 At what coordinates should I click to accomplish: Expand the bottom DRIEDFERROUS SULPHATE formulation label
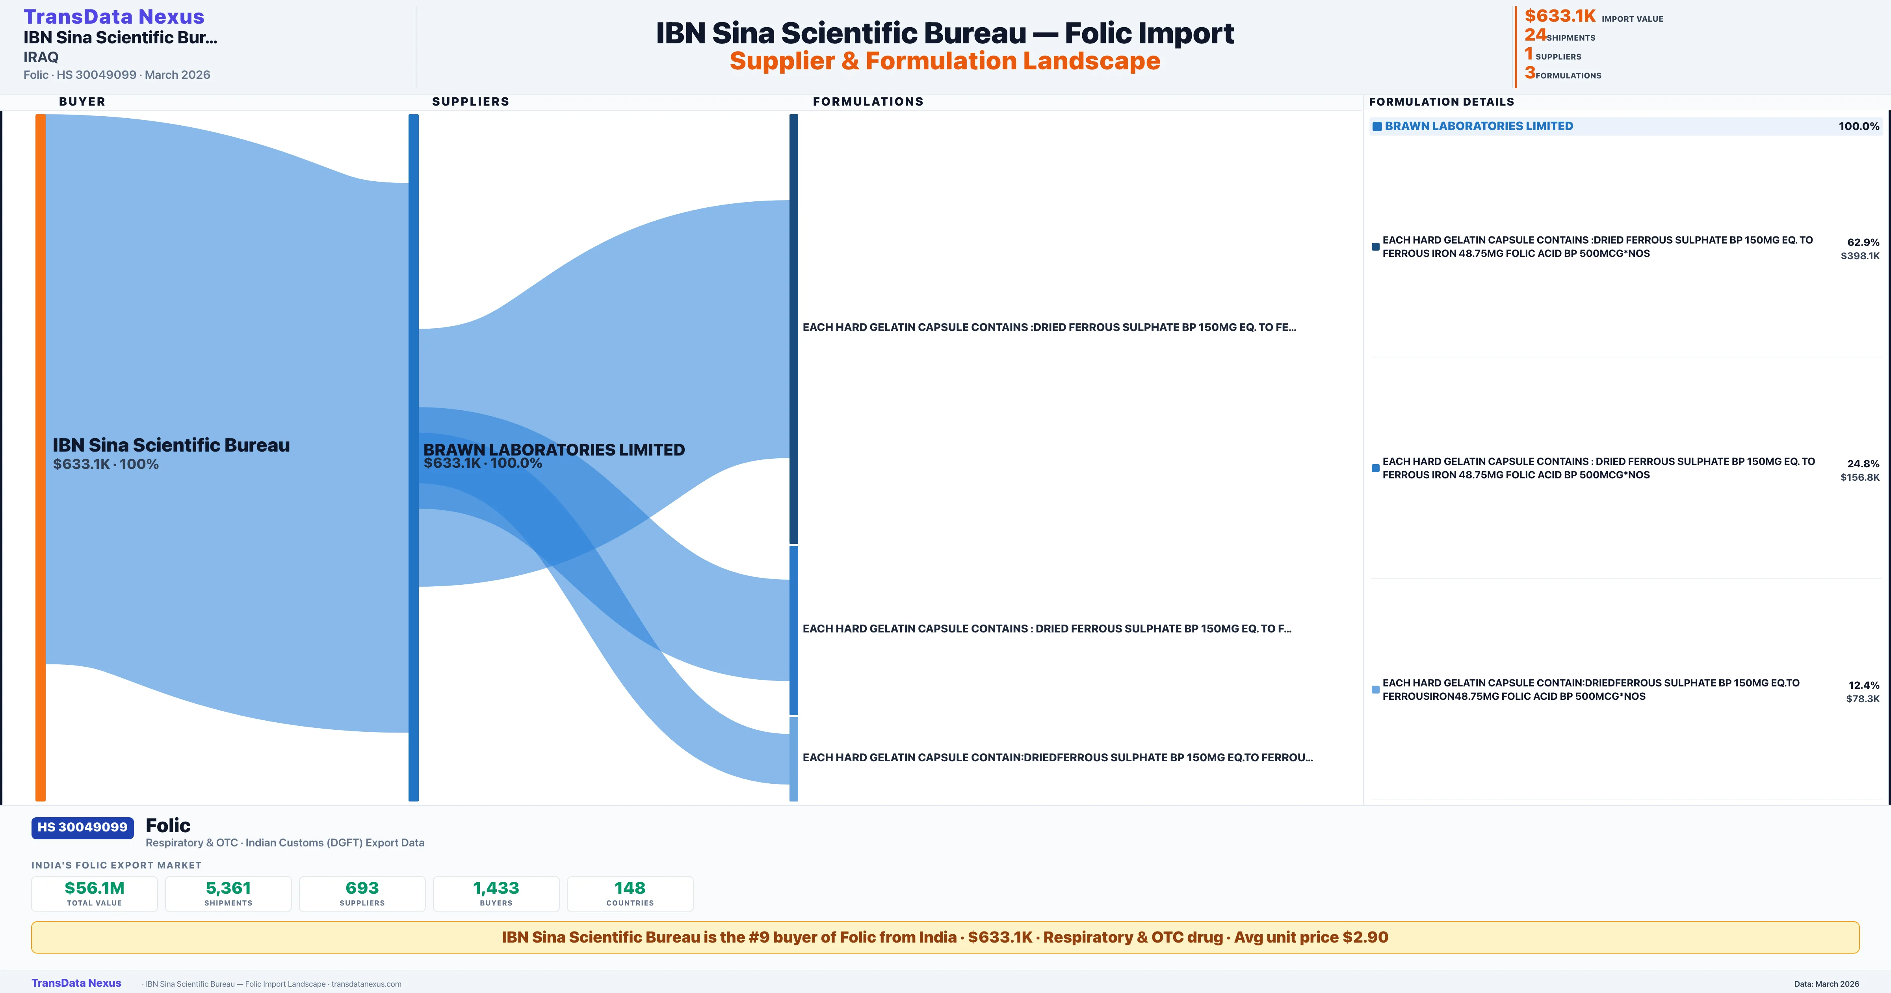point(1057,757)
